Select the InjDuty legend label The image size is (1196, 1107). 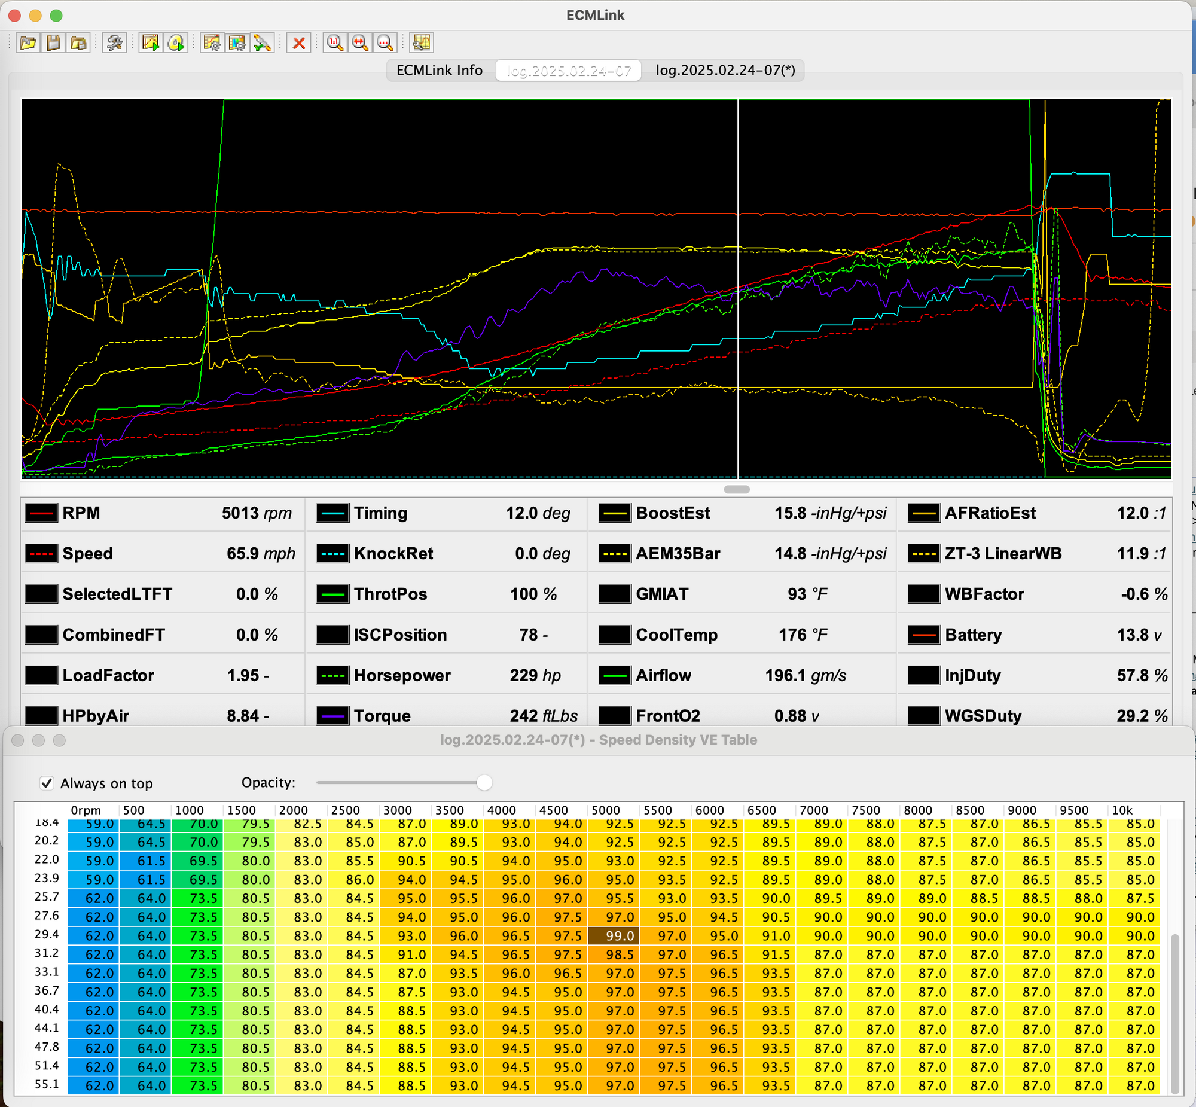click(x=973, y=675)
